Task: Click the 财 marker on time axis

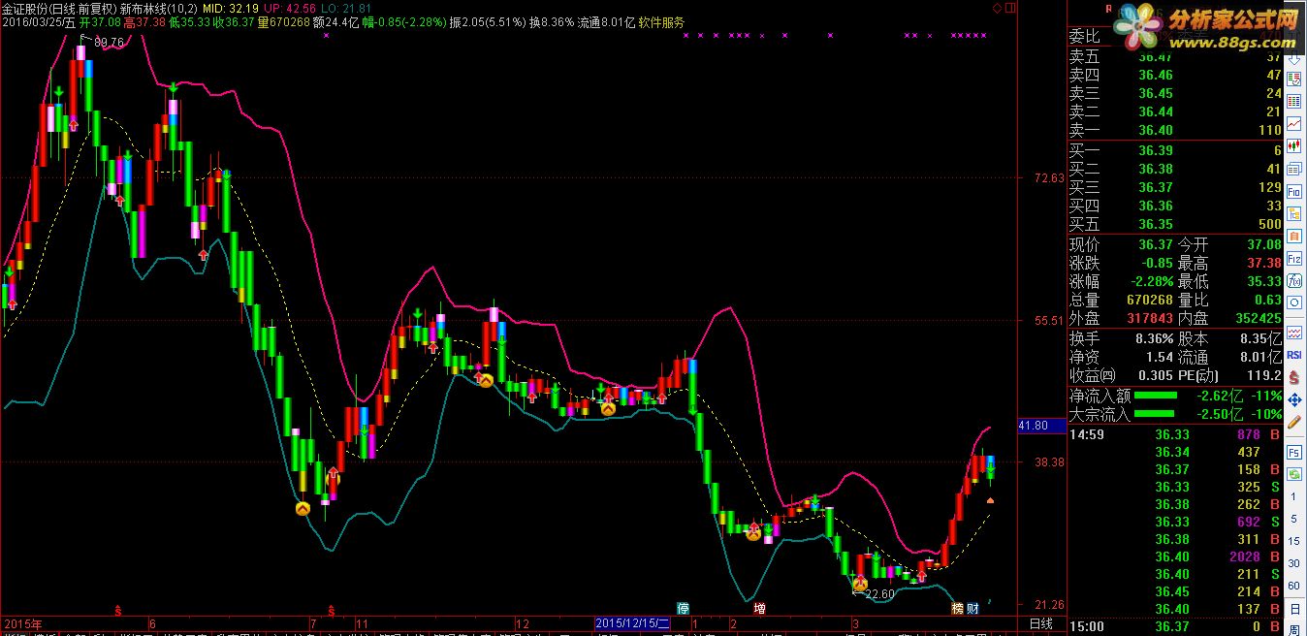Action: tap(972, 609)
